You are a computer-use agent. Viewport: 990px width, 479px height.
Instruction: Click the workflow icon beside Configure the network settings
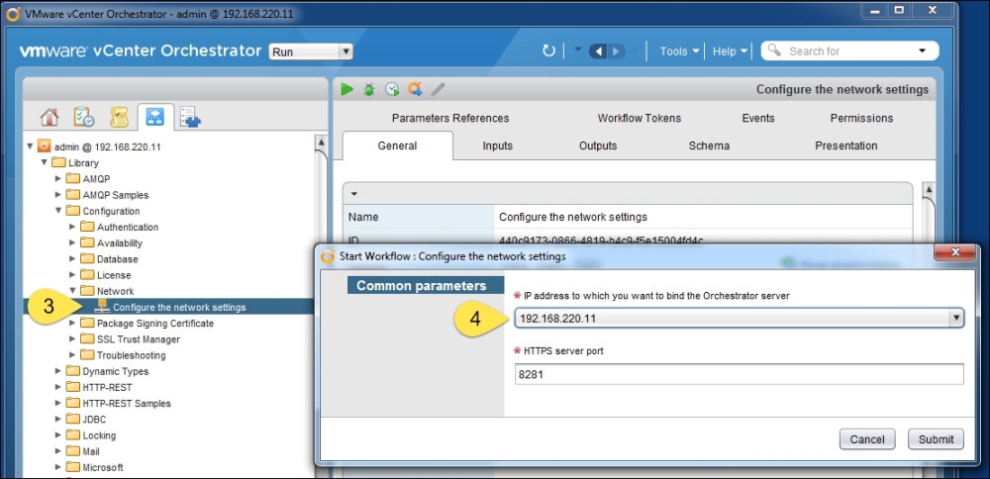click(101, 307)
